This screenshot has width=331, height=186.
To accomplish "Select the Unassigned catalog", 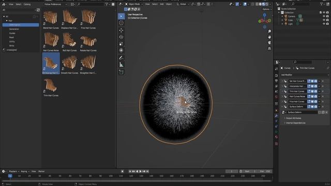I will (11, 50).
